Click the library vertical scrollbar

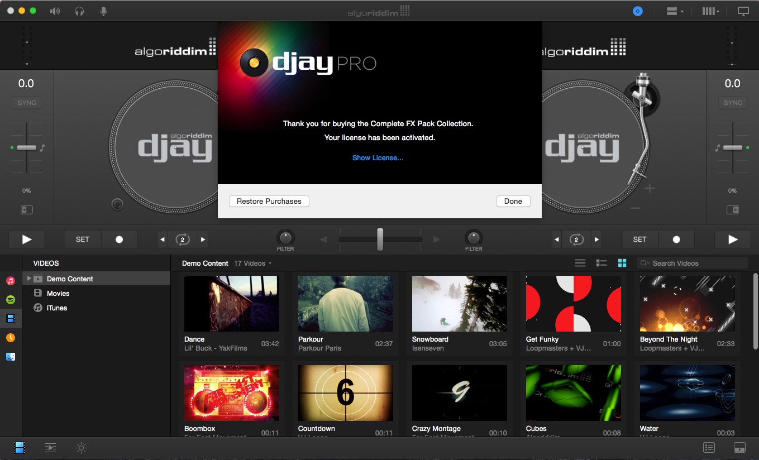[755, 313]
